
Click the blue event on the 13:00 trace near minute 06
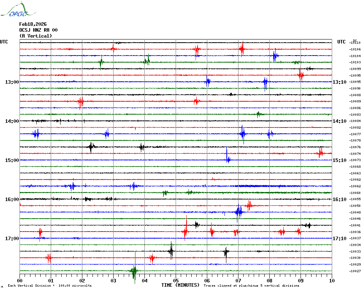pos(208,81)
